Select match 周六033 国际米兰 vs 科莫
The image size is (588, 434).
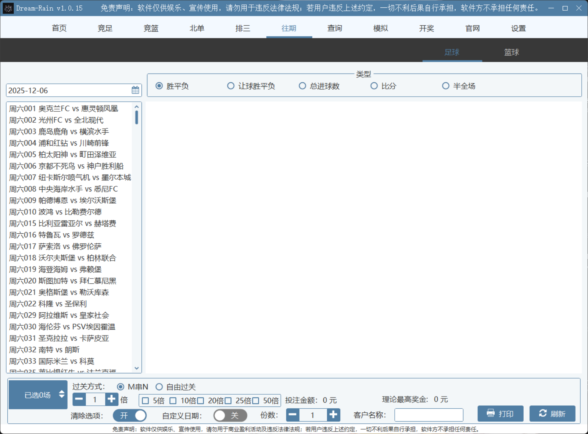coord(51,361)
